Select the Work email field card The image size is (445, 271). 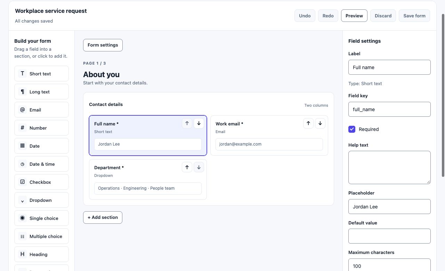click(x=269, y=135)
